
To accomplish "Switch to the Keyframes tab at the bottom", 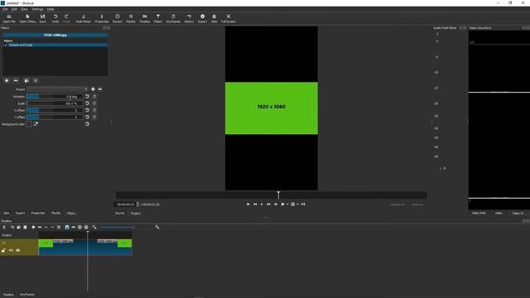I will (27, 295).
